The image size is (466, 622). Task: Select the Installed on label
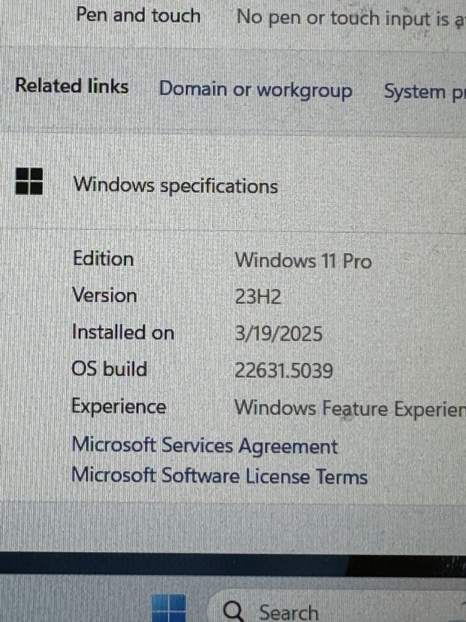coord(123,332)
